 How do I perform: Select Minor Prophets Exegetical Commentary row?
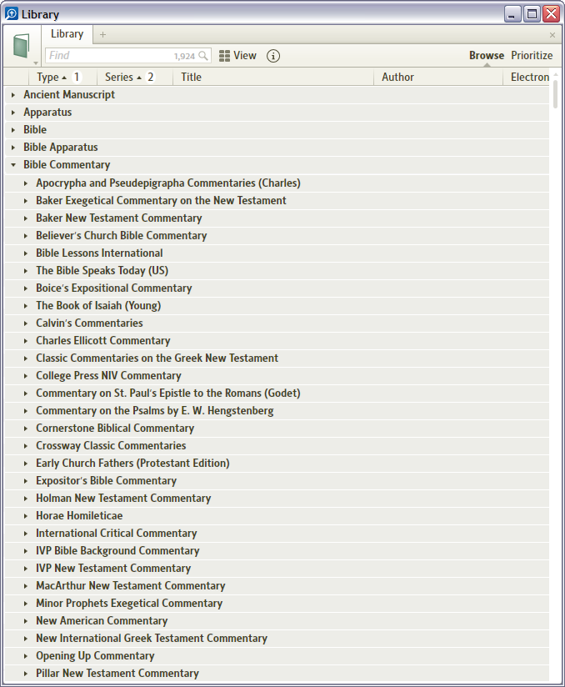[x=277, y=604]
